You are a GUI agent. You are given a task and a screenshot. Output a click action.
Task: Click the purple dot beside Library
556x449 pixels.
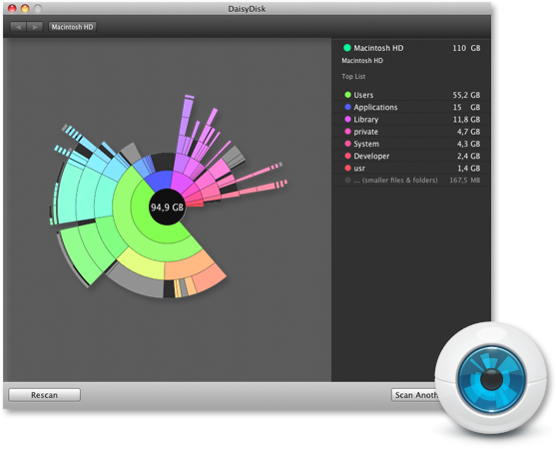[347, 120]
